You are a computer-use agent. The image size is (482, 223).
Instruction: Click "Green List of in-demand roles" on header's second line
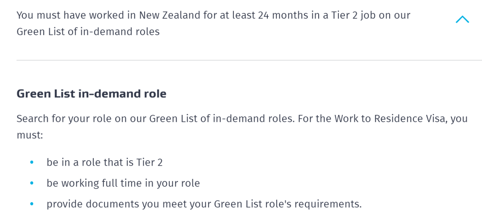pos(88,32)
